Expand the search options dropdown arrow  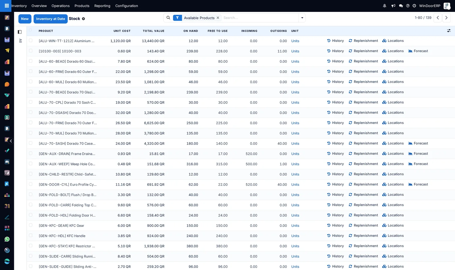(x=302, y=18)
